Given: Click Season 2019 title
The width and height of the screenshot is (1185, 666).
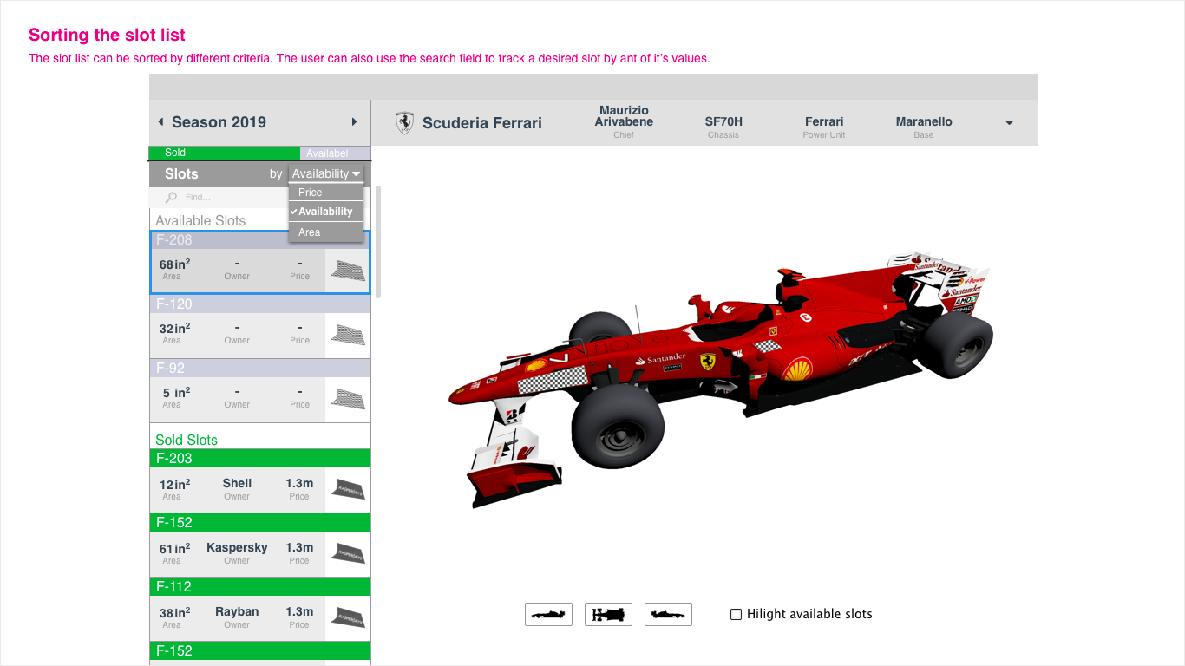Looking at the screenshot, I should tap(219, 122).
